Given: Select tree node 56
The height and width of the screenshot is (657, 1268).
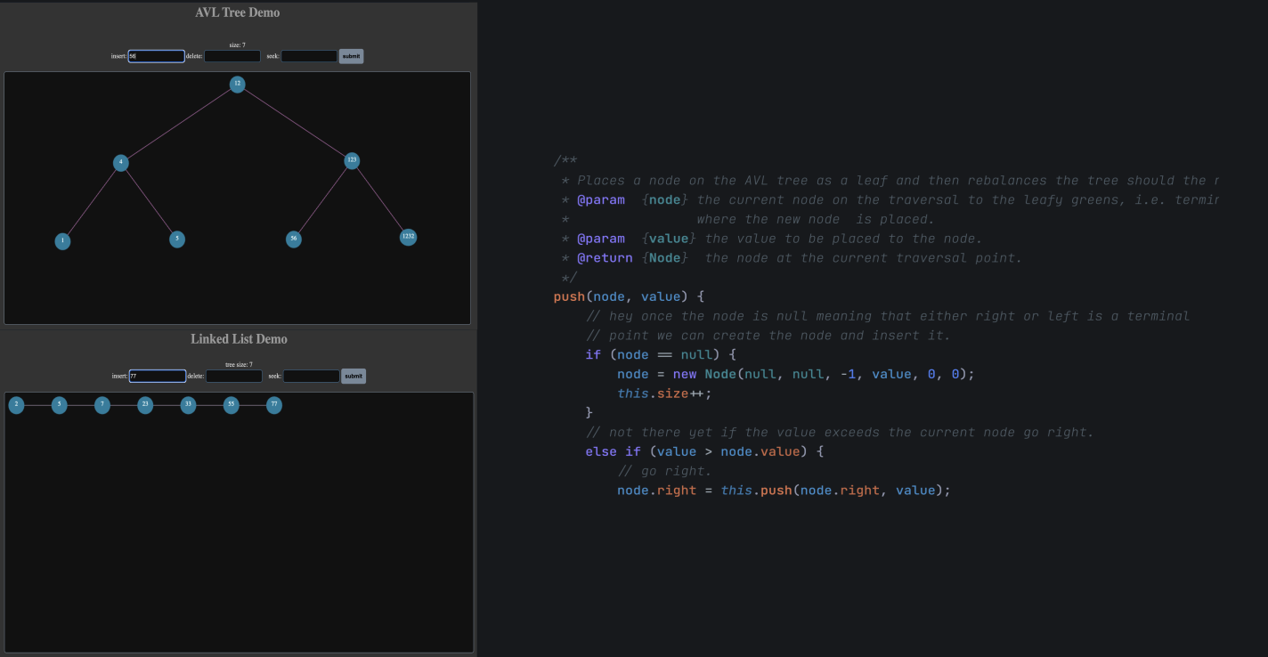Looking at the screenshot, I should 293,239.
